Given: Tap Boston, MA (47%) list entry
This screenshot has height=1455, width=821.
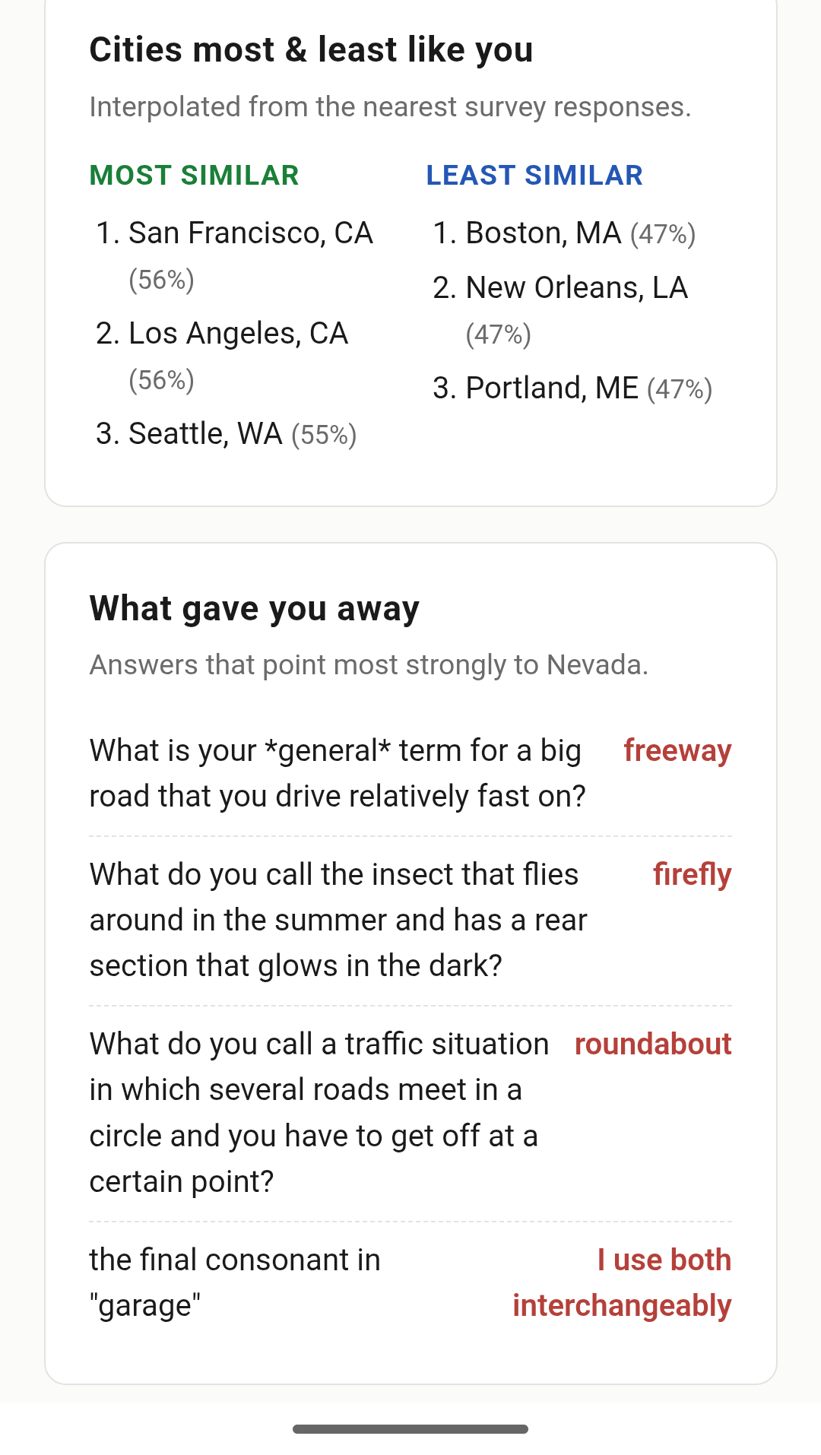Looking at the screenshot, I should pos(565,233).
